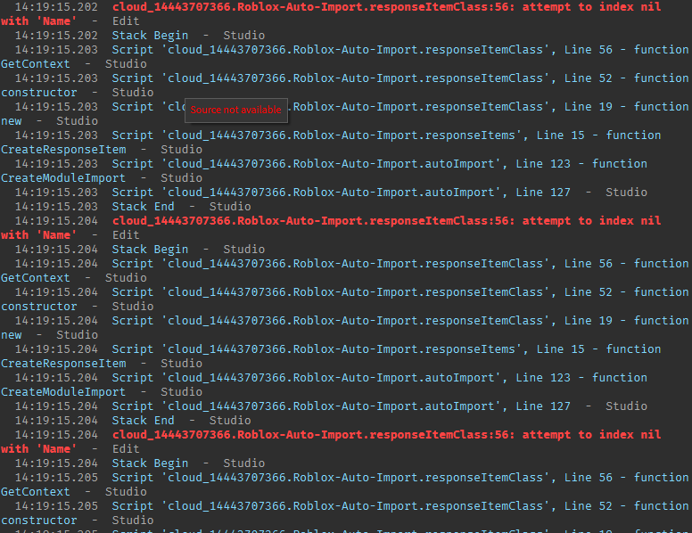This screenshot has width=692, height=533.
Task: Open the 14:19:15.204 'Line 56' GetContext trace
Action: 346,270
